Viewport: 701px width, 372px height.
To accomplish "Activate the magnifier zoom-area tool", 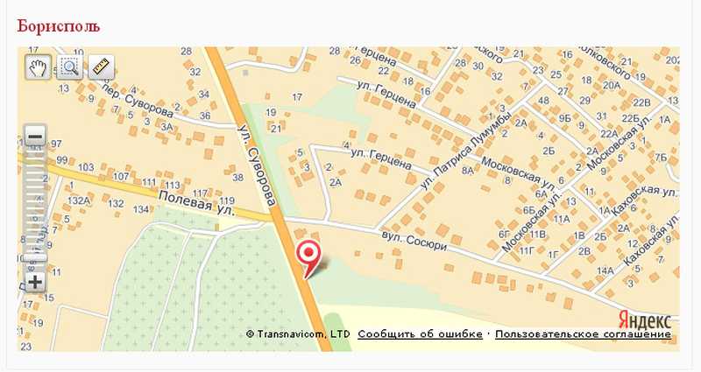I will tap(70, 67).
